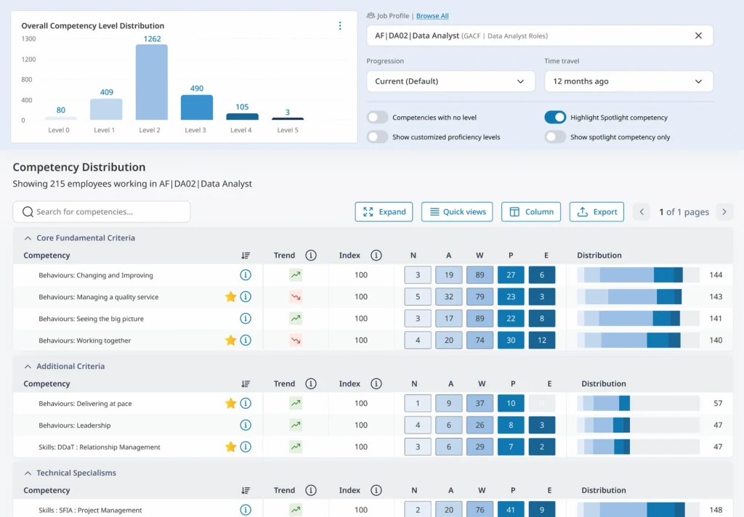Open Quick views menu
The width and height of the screenshot is (744, 517).
(x=457, y=212)
